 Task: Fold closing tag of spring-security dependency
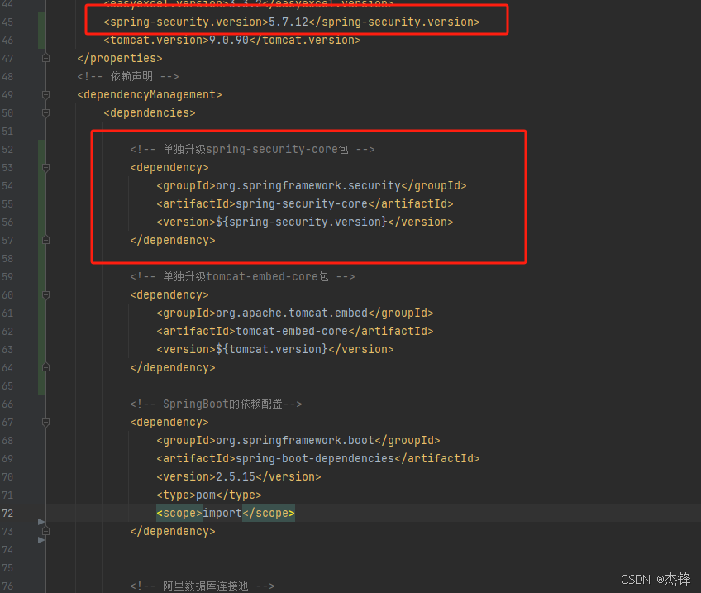(x=45, y=240)
